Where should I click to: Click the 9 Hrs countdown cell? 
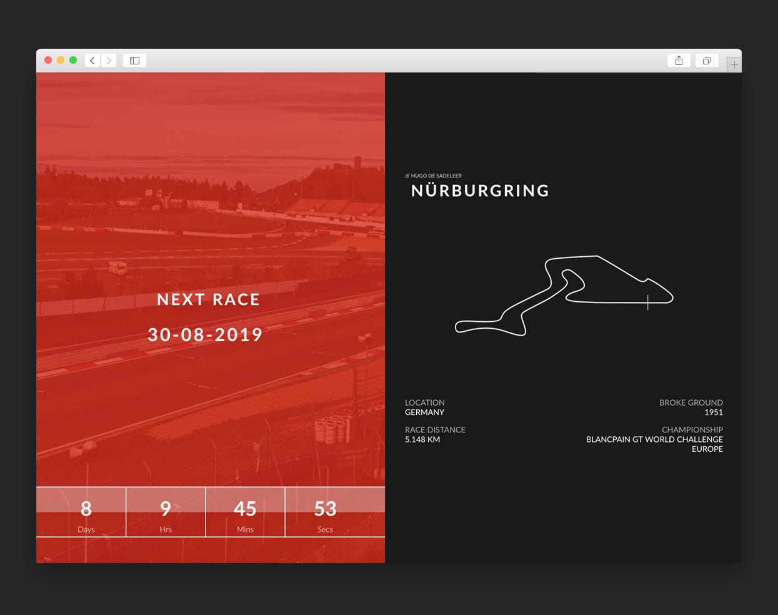point(166,512)
